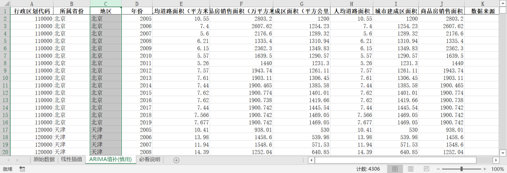Click the 计数: 4306 status text

click(x=368, y=169)
